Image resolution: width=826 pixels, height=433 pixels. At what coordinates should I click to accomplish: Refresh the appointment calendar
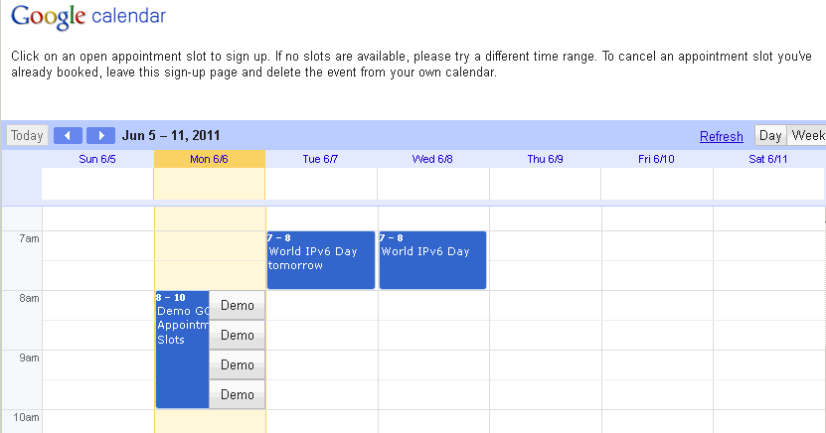click(722, 136)
